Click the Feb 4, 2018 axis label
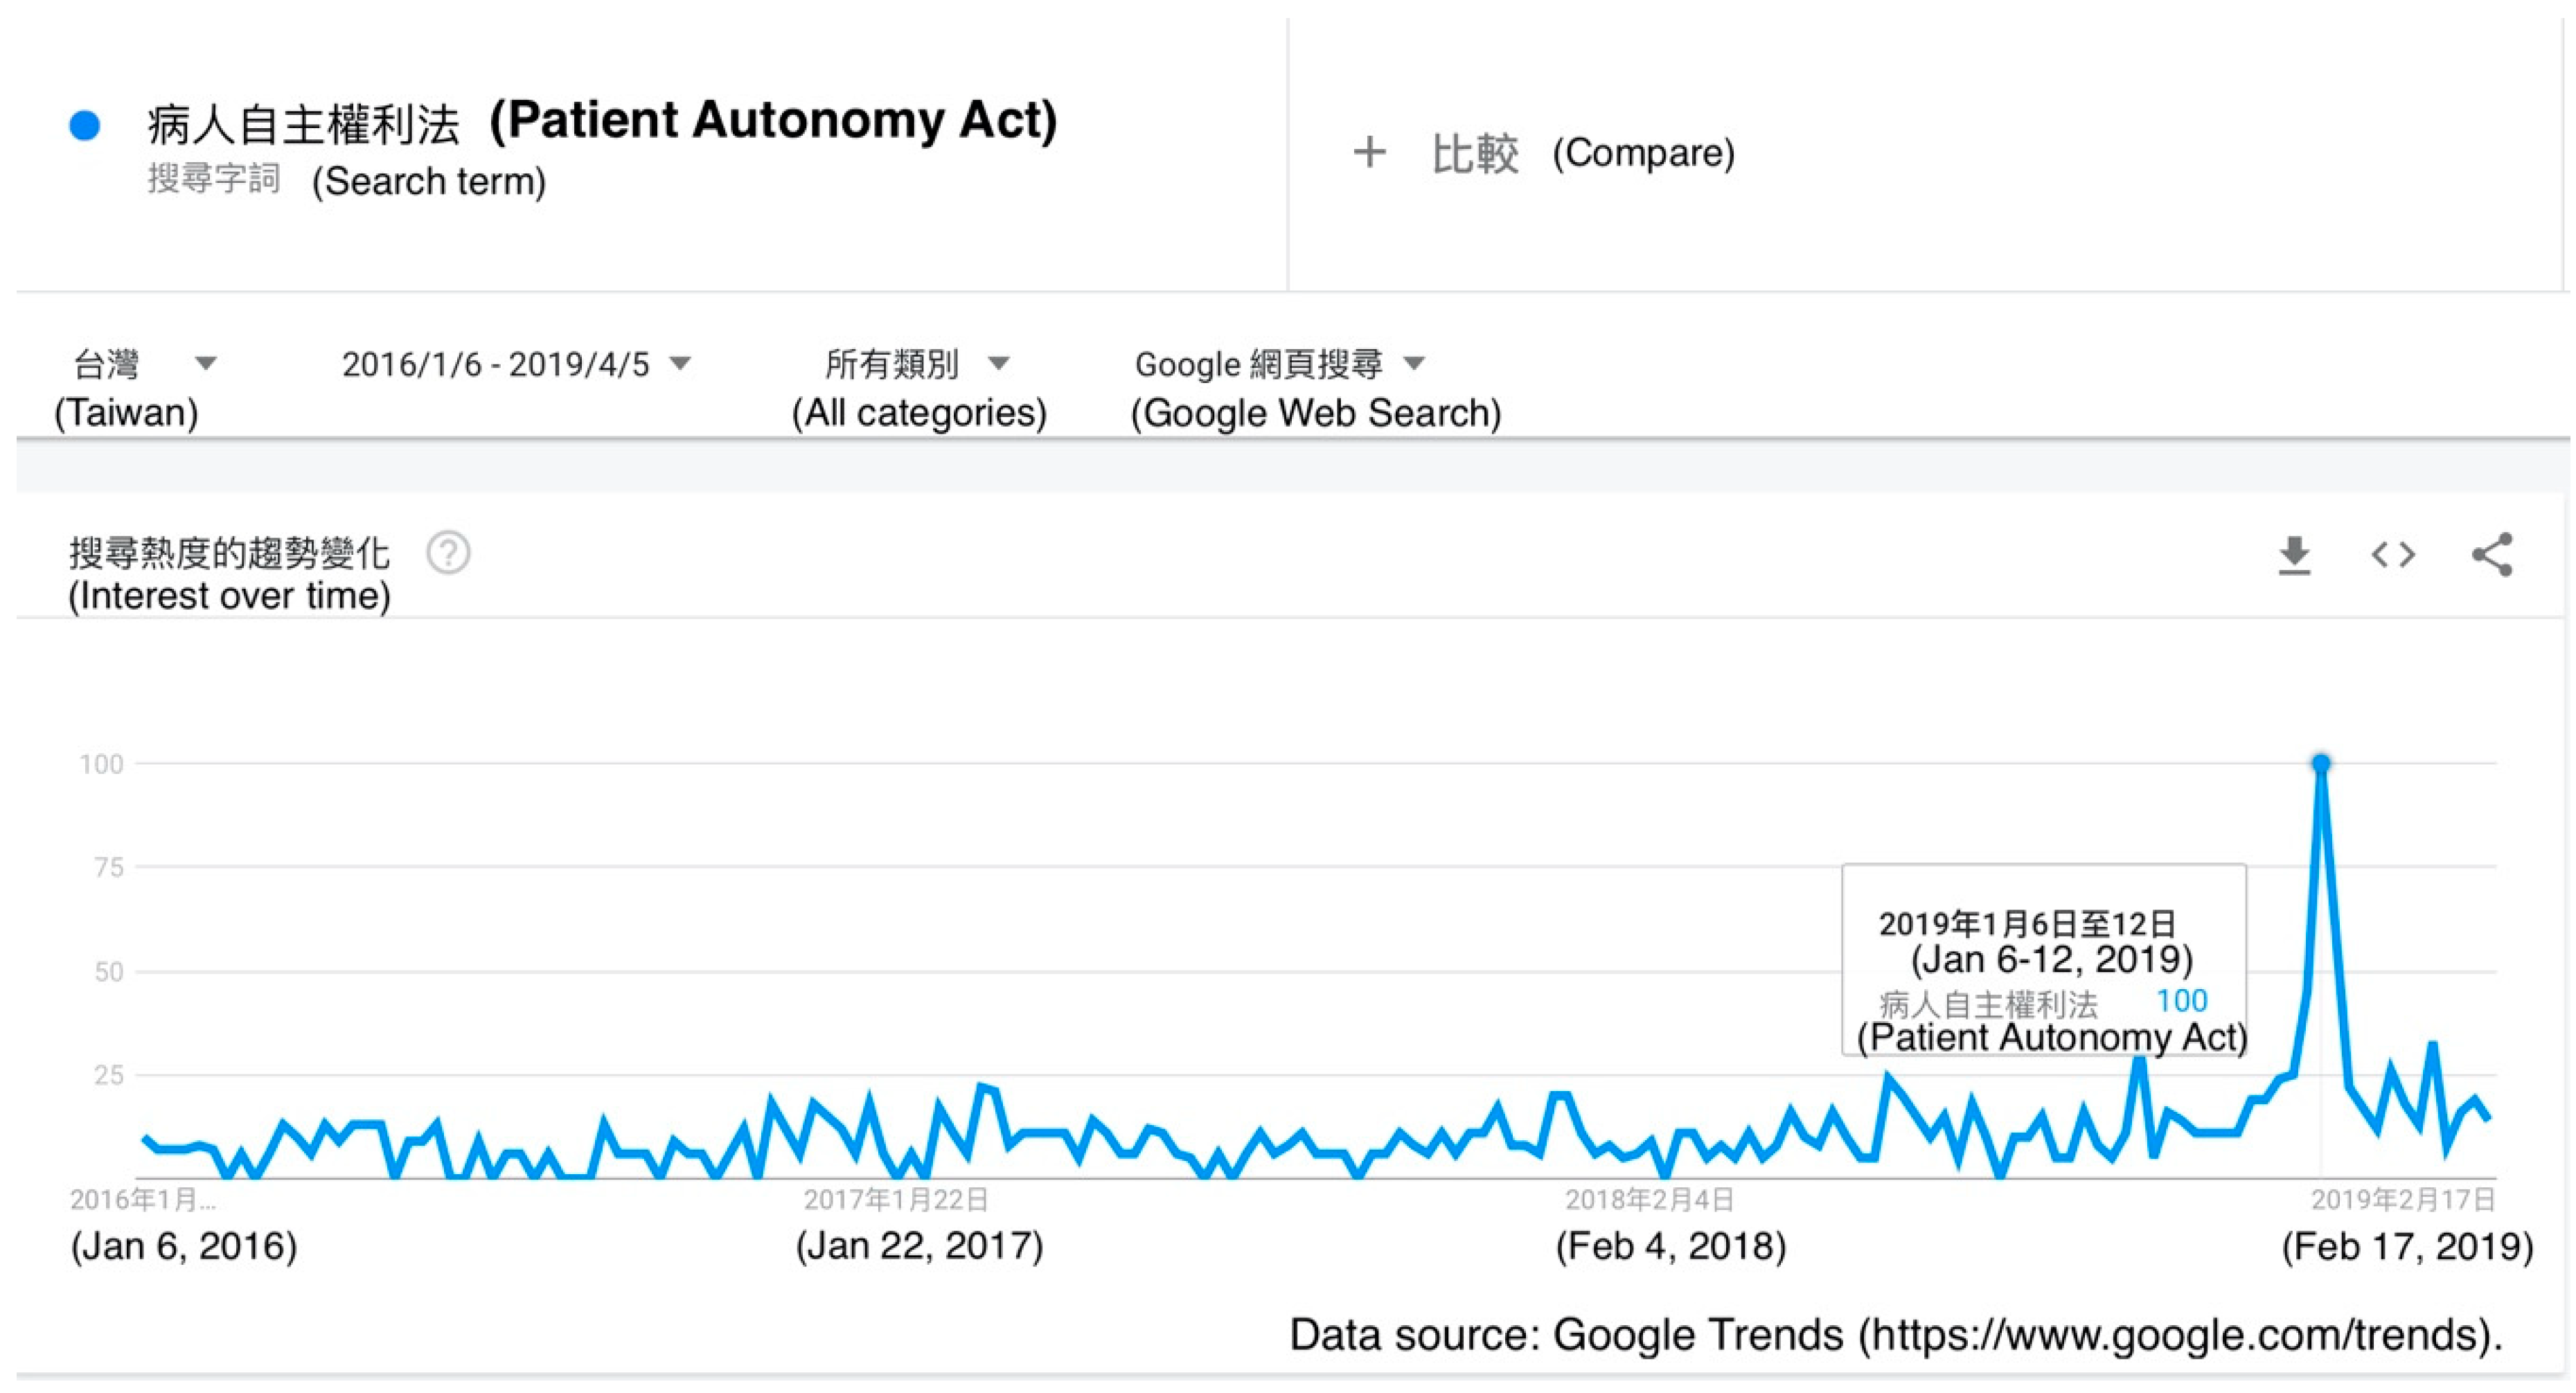Screen dimensions: 2576x1393 [1649, 1200]
